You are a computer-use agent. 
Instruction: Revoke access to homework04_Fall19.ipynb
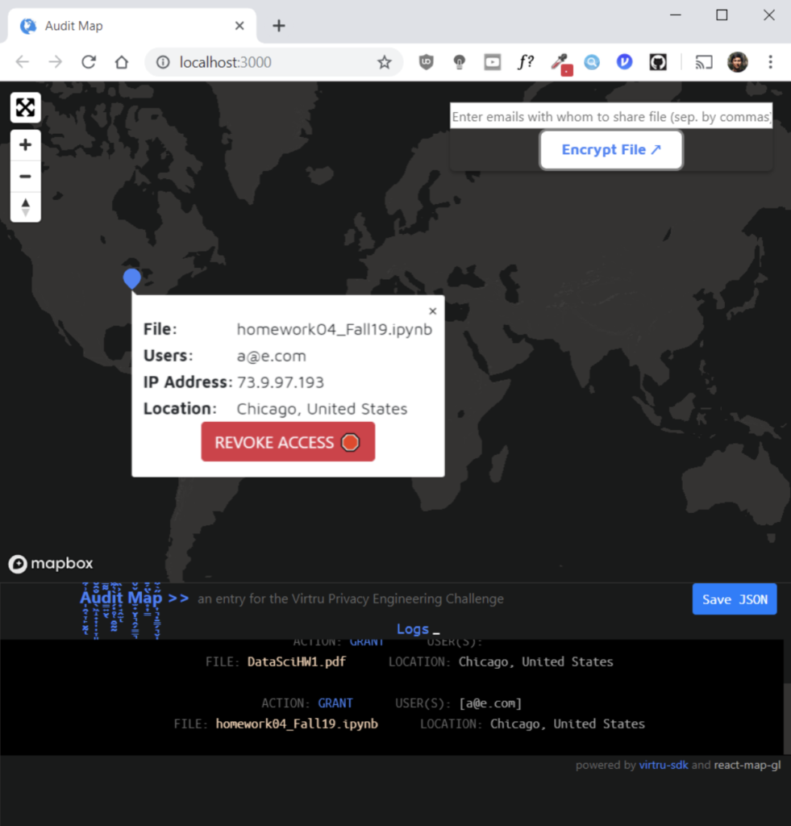(288, 442)
